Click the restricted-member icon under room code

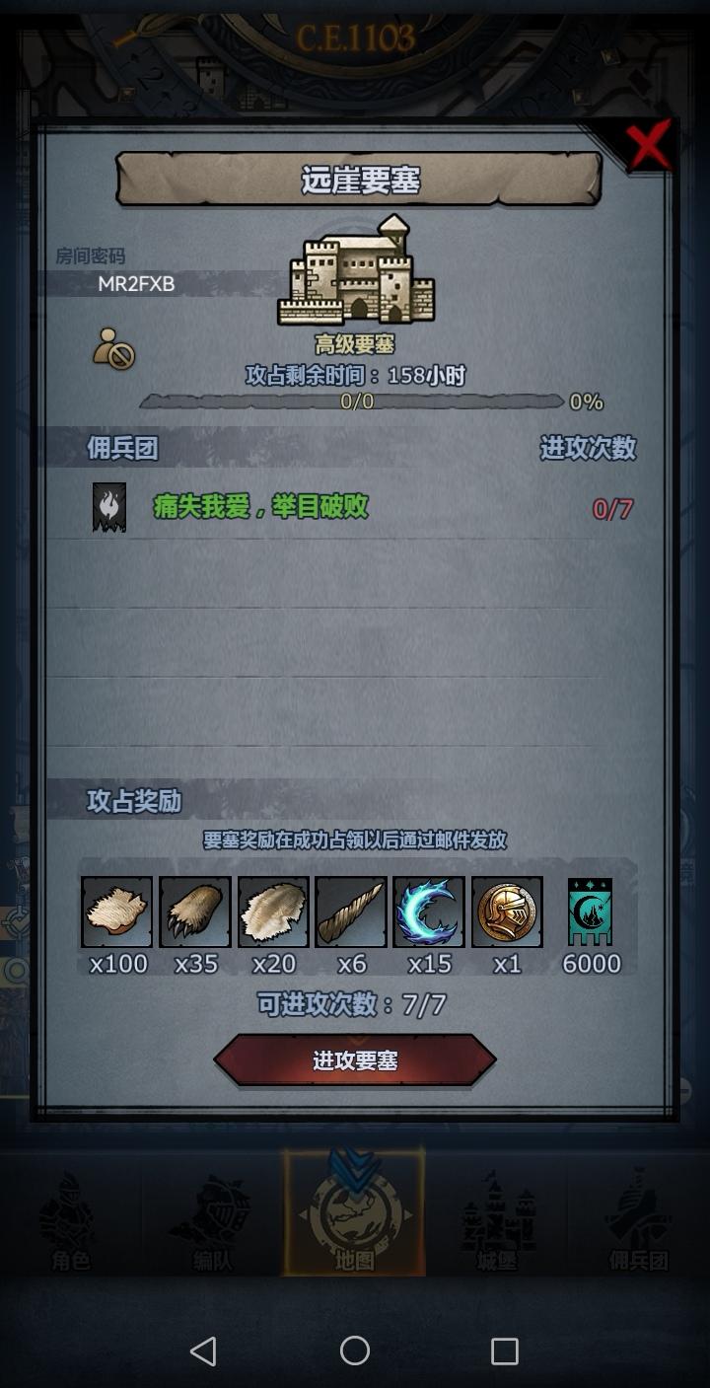pyautogui.click(x=113, y=349)
